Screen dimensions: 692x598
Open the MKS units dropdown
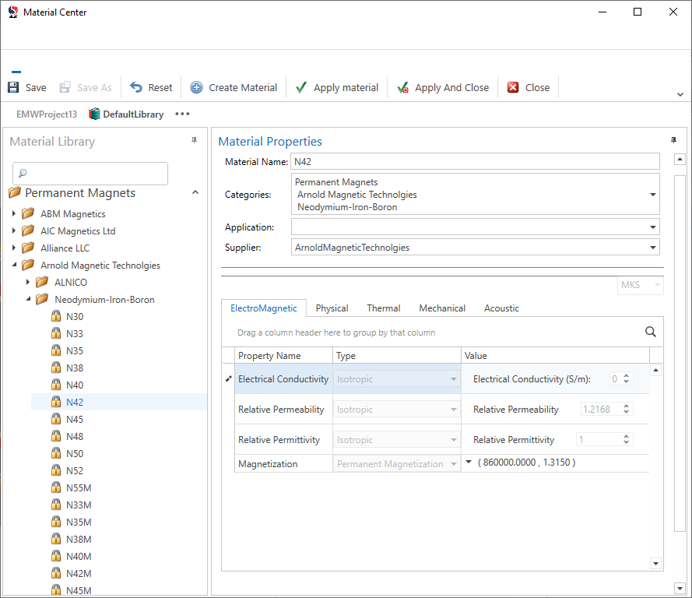pyautogui.click(x=640, y=285)
